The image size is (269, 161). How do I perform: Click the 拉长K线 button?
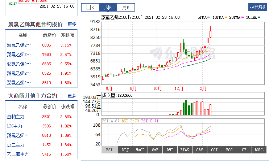pyautogui.click(x=257, y=7)
